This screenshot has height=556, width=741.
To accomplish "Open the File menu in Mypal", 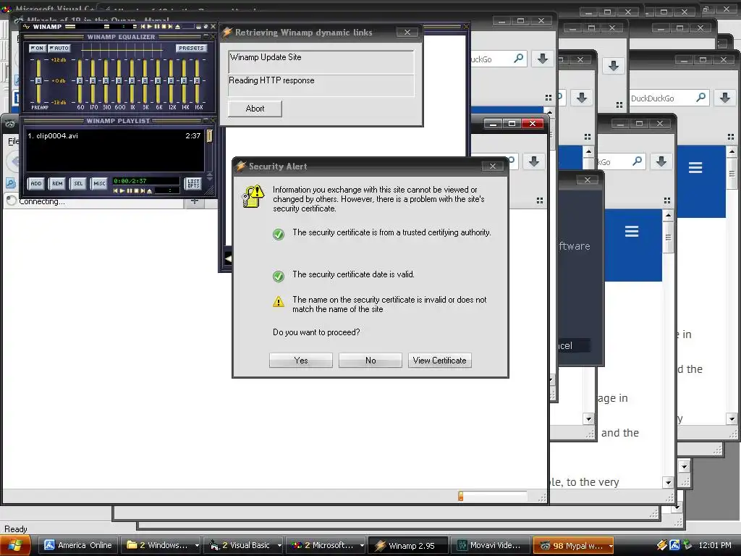I will click(13, 141).
